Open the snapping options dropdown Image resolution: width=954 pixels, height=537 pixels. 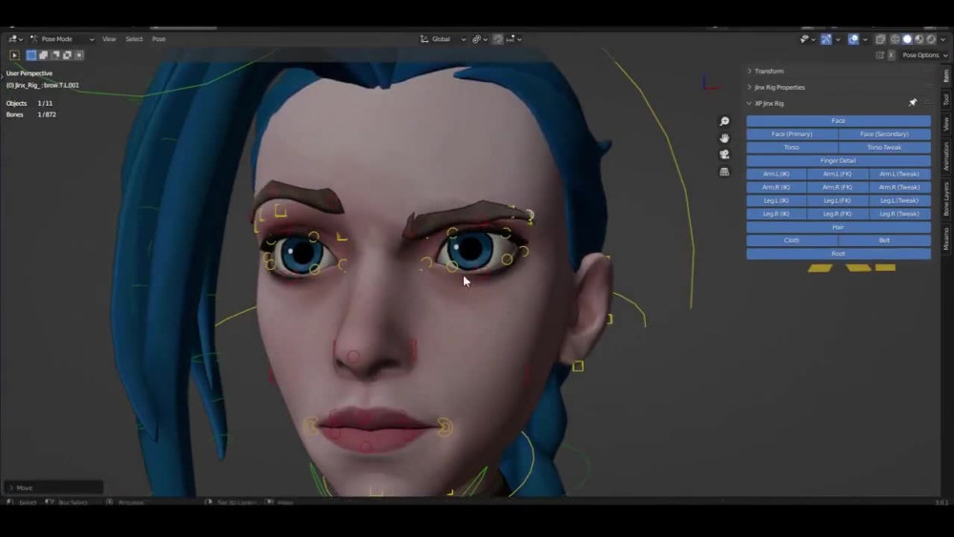[x=513, y=39]
